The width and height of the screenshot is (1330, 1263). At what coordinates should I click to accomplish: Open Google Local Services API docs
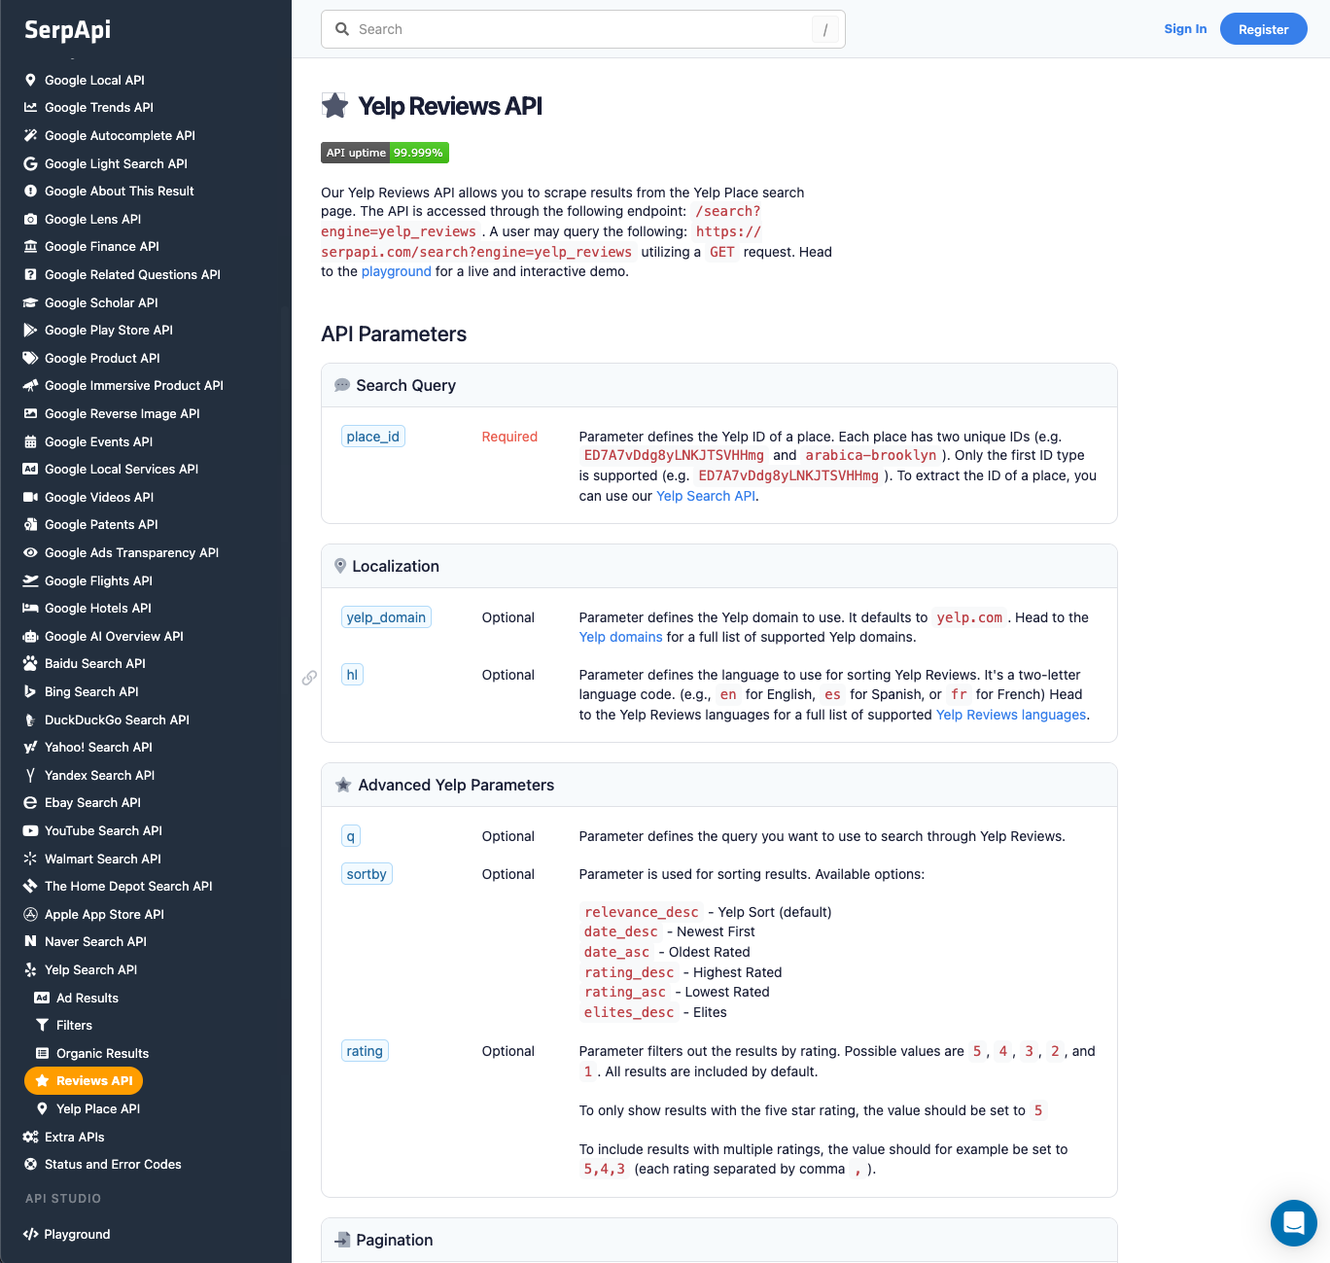pos(122,469)
